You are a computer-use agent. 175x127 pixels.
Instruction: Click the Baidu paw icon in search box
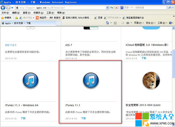(x=122, y=8)
